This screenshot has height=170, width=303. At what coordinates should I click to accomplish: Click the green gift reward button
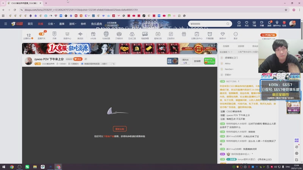tap(209, 61)
